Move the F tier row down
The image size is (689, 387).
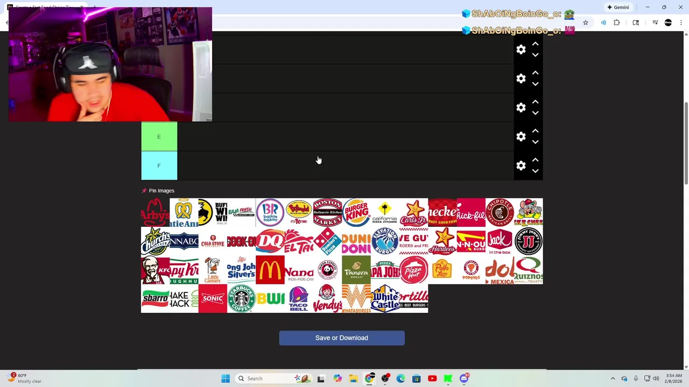[x=535, y=171]
